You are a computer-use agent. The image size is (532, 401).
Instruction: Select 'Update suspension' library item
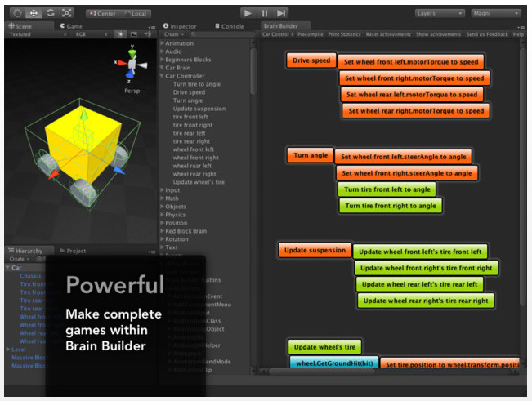[x=199, y=109]
